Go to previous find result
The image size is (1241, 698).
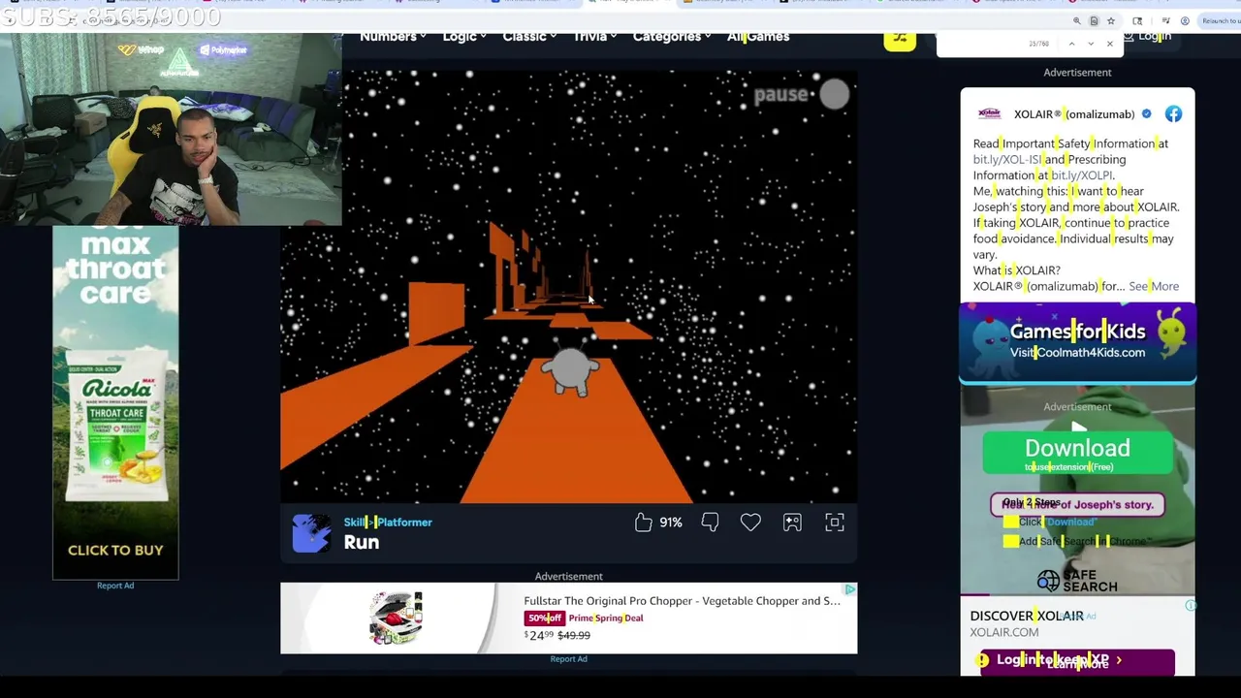pos(1071,44)
